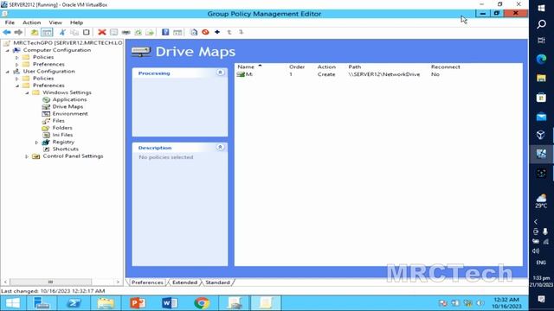Open File Explorer in the VM taskbar
Image resolution: width=554 pixels, height=311 pixels.
click(x=106, y=303)
